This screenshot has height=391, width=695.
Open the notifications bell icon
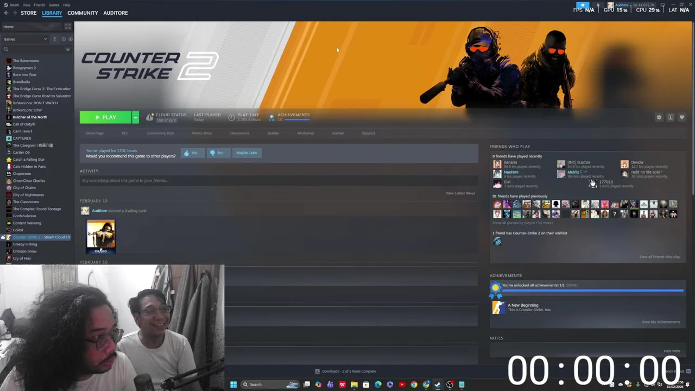click(598, 5)
